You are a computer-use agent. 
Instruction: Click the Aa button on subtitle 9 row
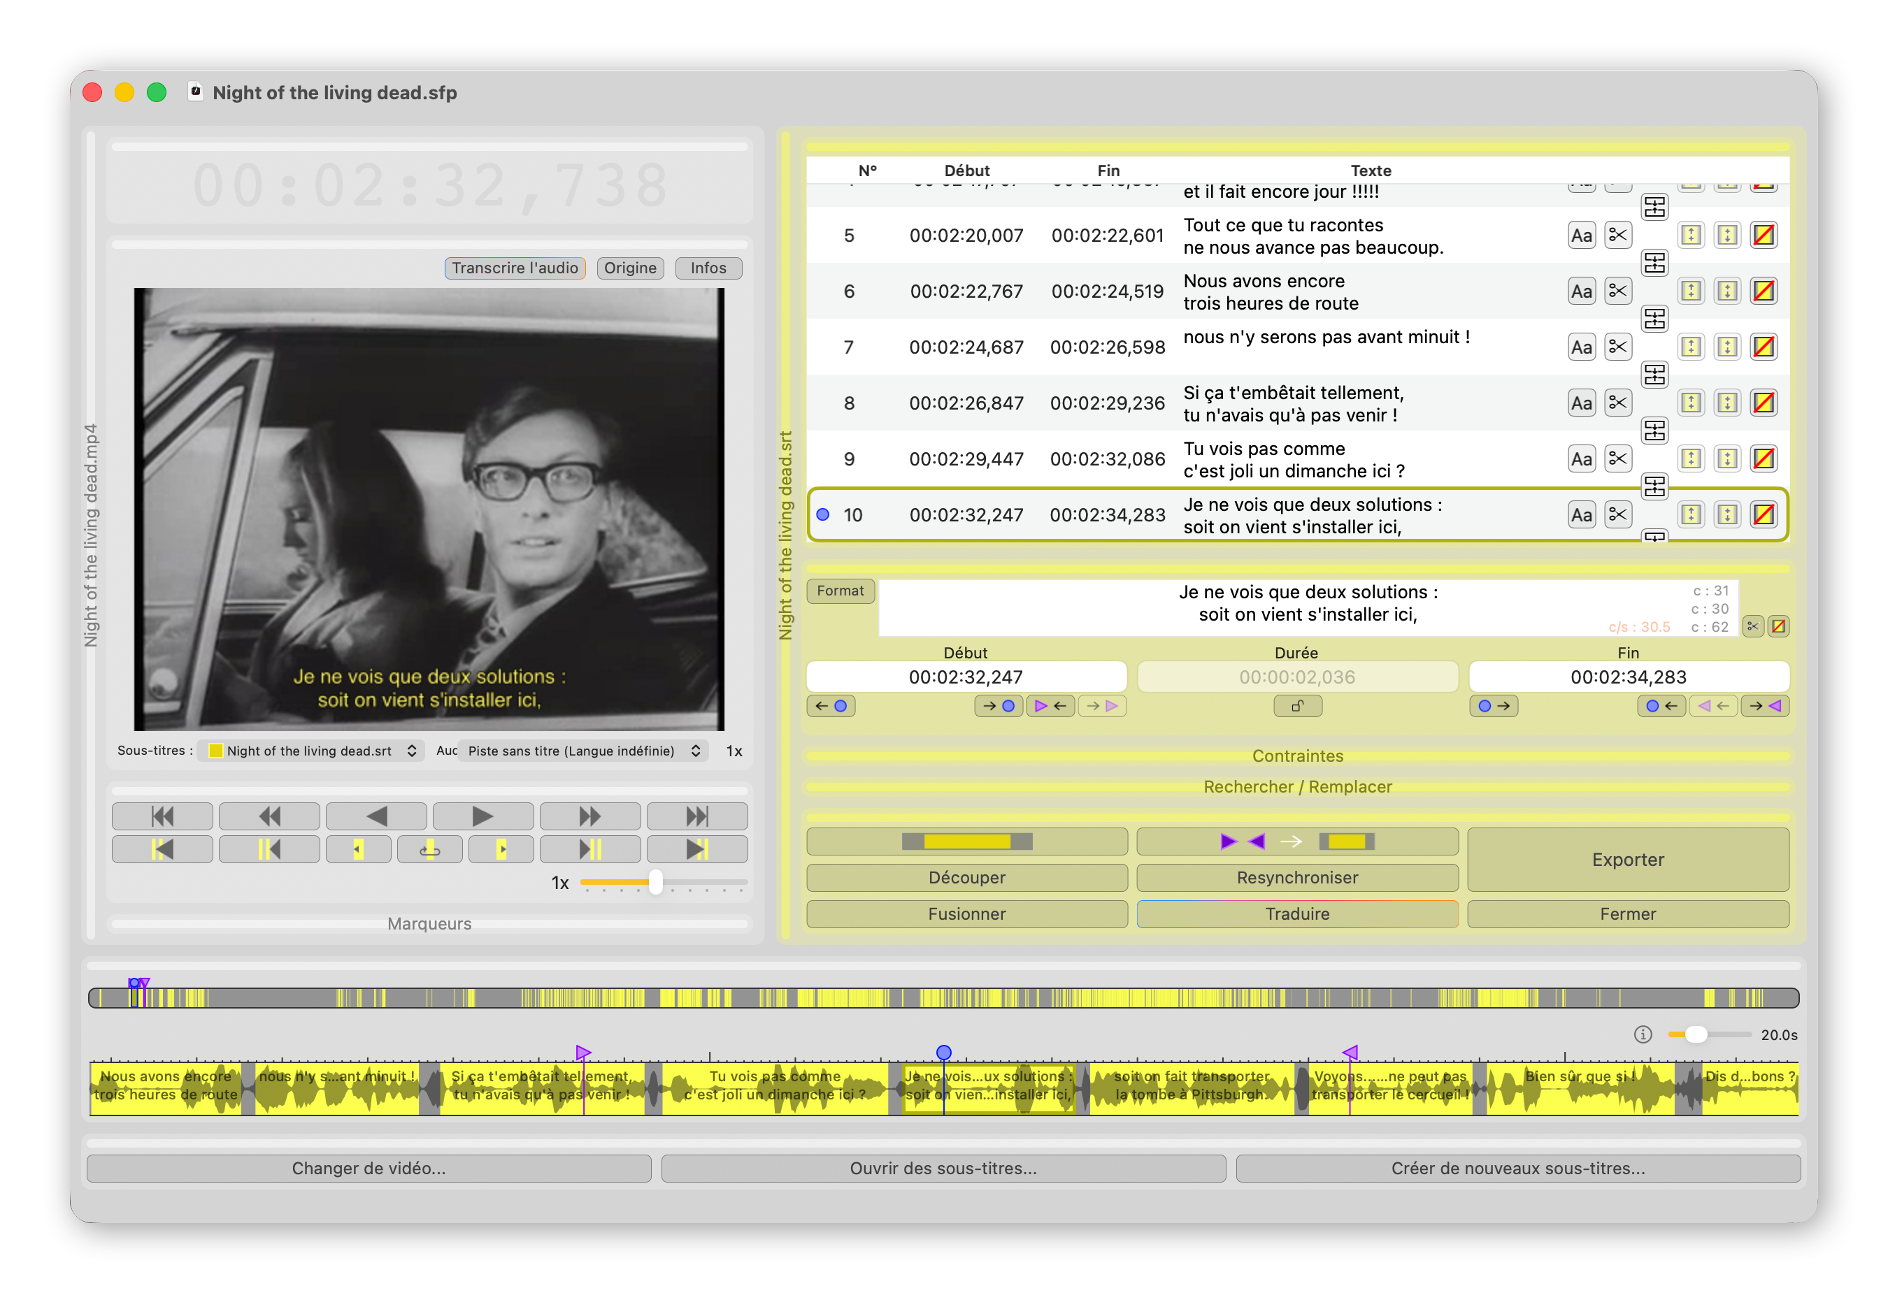[1581, 459]
